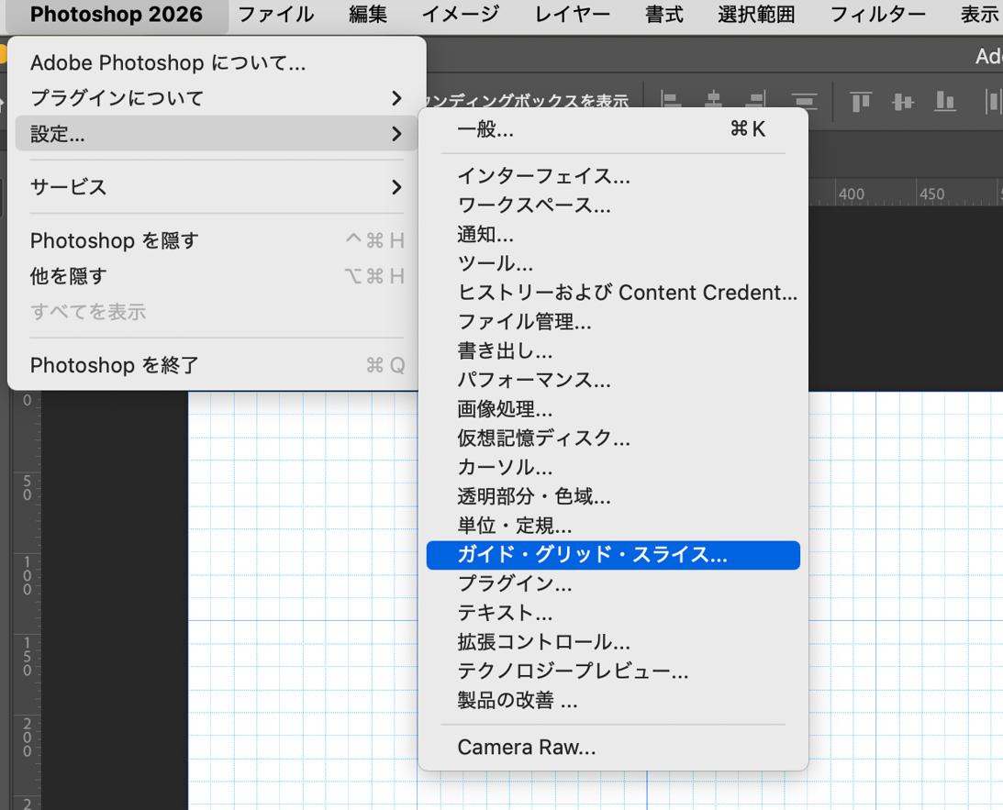This screenshot has width=1003, height=810.
Task: Click the align left edges icon
Action: click(x=671, y=100)
